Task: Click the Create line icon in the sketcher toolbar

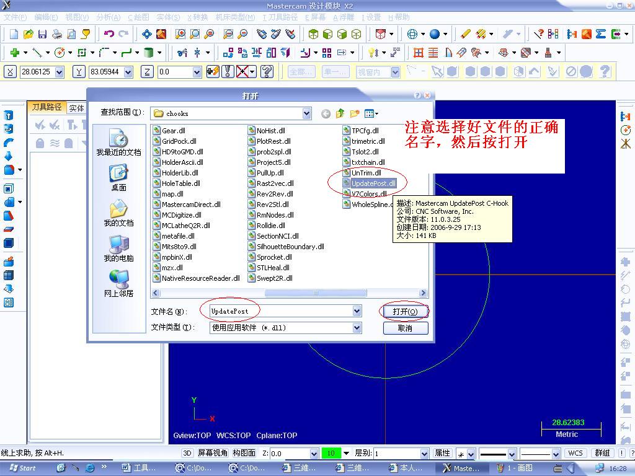Action: [x=37, y=53]
